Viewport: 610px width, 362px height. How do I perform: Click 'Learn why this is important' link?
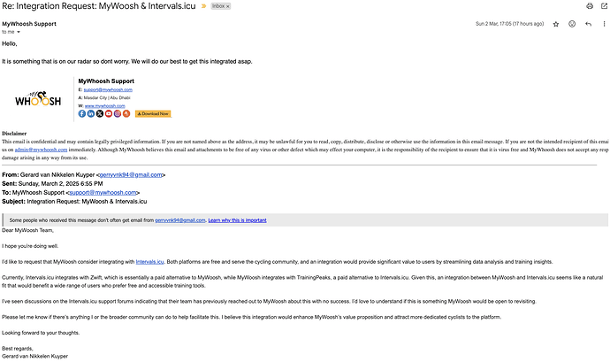click(237, 220)
